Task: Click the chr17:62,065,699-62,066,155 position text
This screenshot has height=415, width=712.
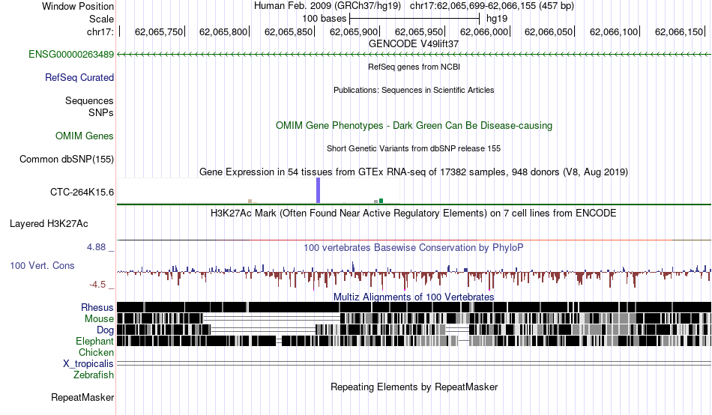Action: 492,6
